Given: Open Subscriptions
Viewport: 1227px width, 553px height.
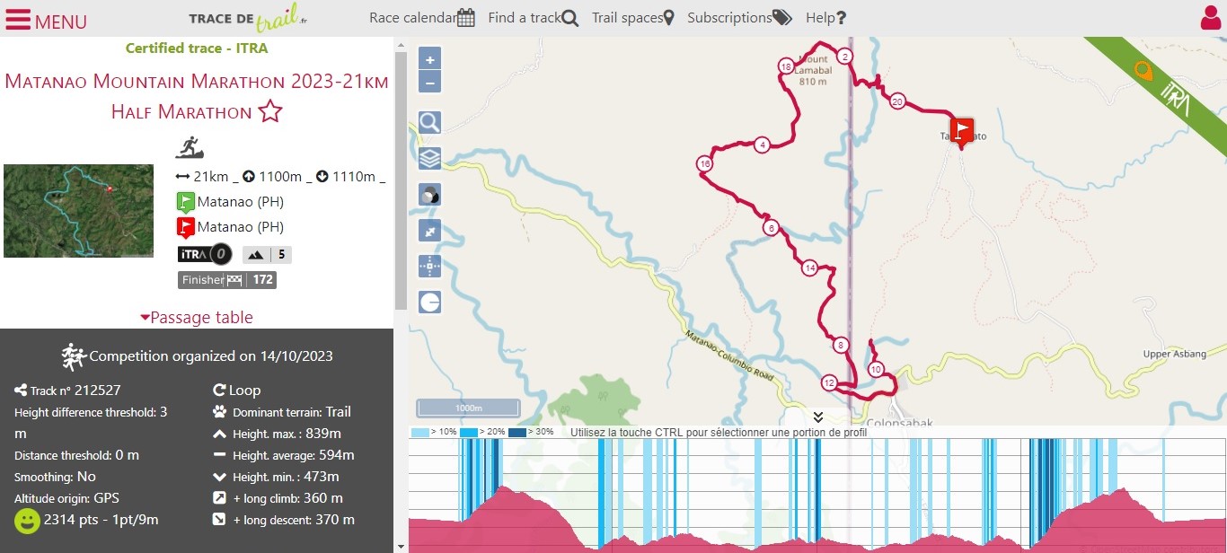Looking at the screenshot, I should point(739,18).
